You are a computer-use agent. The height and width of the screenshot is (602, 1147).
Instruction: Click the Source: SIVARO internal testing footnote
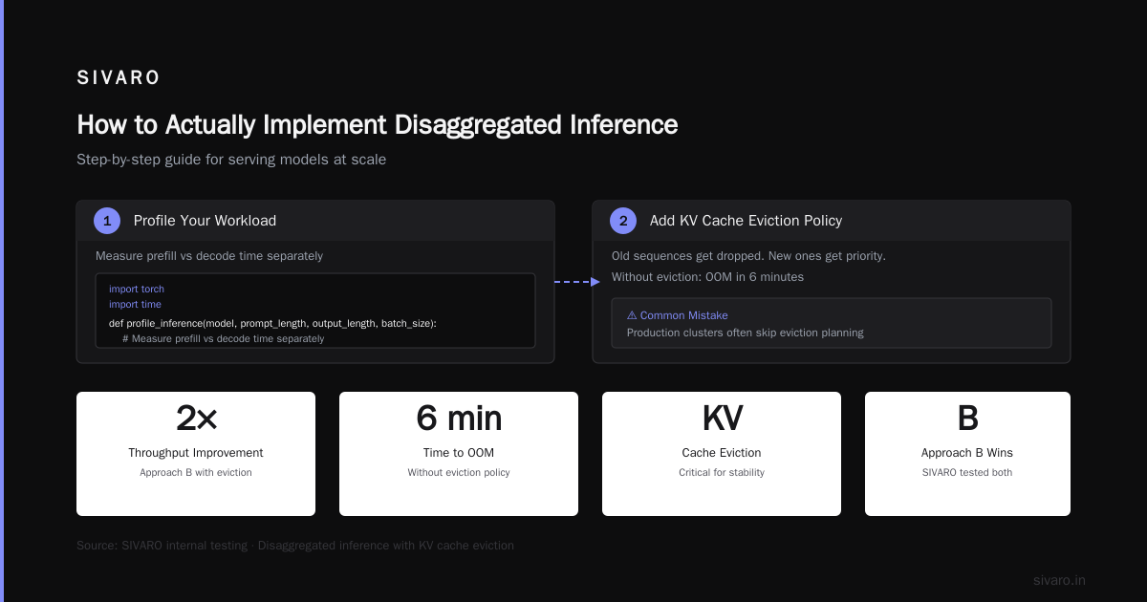295,546
